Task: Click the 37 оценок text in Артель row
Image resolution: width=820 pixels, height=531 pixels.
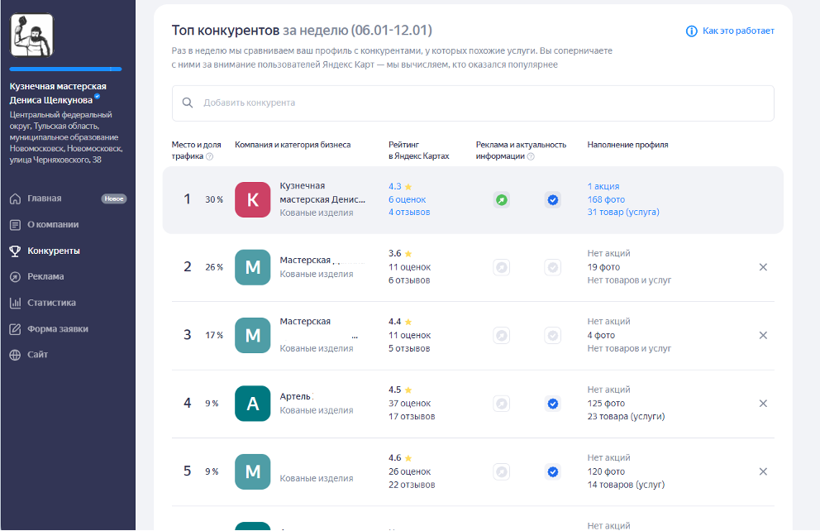Action: pyautogui.click(x=409, y=404)
